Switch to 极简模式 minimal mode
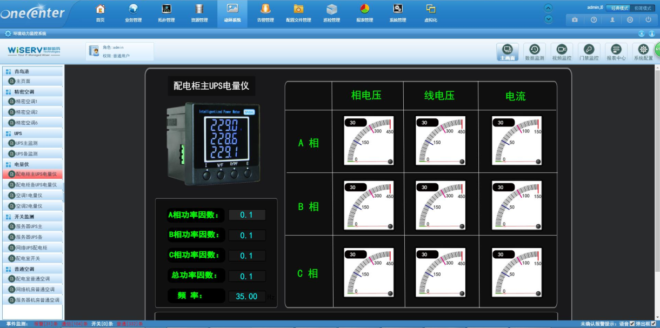The image size is (660, 328). pos(643,8)
